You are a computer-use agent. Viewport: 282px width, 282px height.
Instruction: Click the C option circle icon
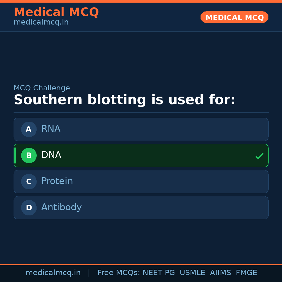(x=29, y=181)
